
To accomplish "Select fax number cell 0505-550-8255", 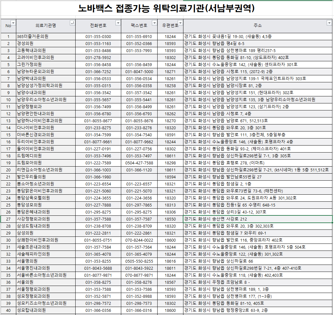I will click(139, 261).
